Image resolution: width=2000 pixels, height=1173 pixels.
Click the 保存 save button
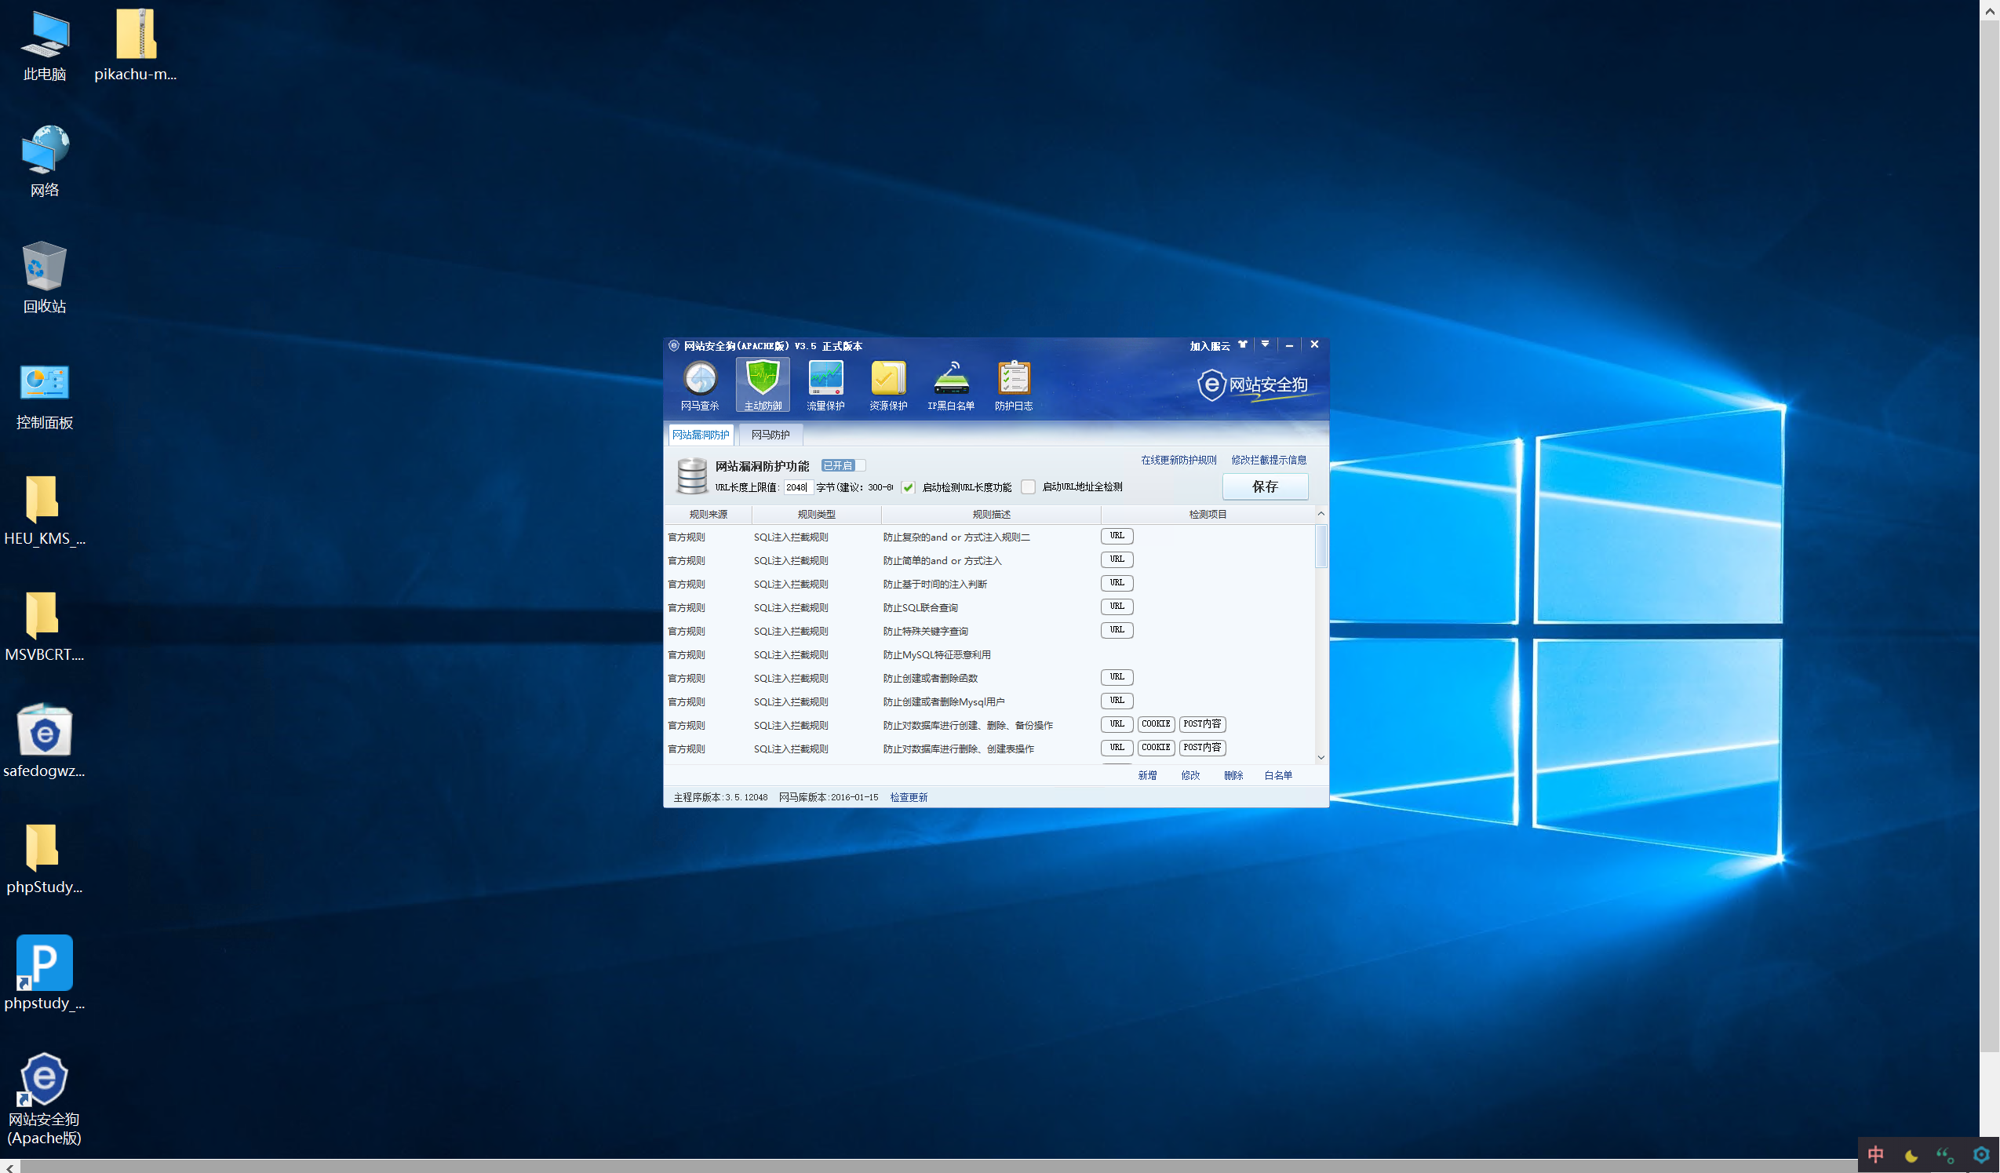[1265, 486]
